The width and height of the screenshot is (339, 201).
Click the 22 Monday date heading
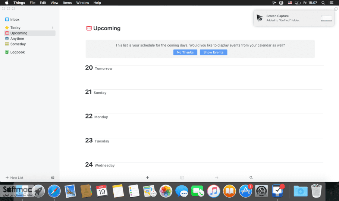(97, 116)
